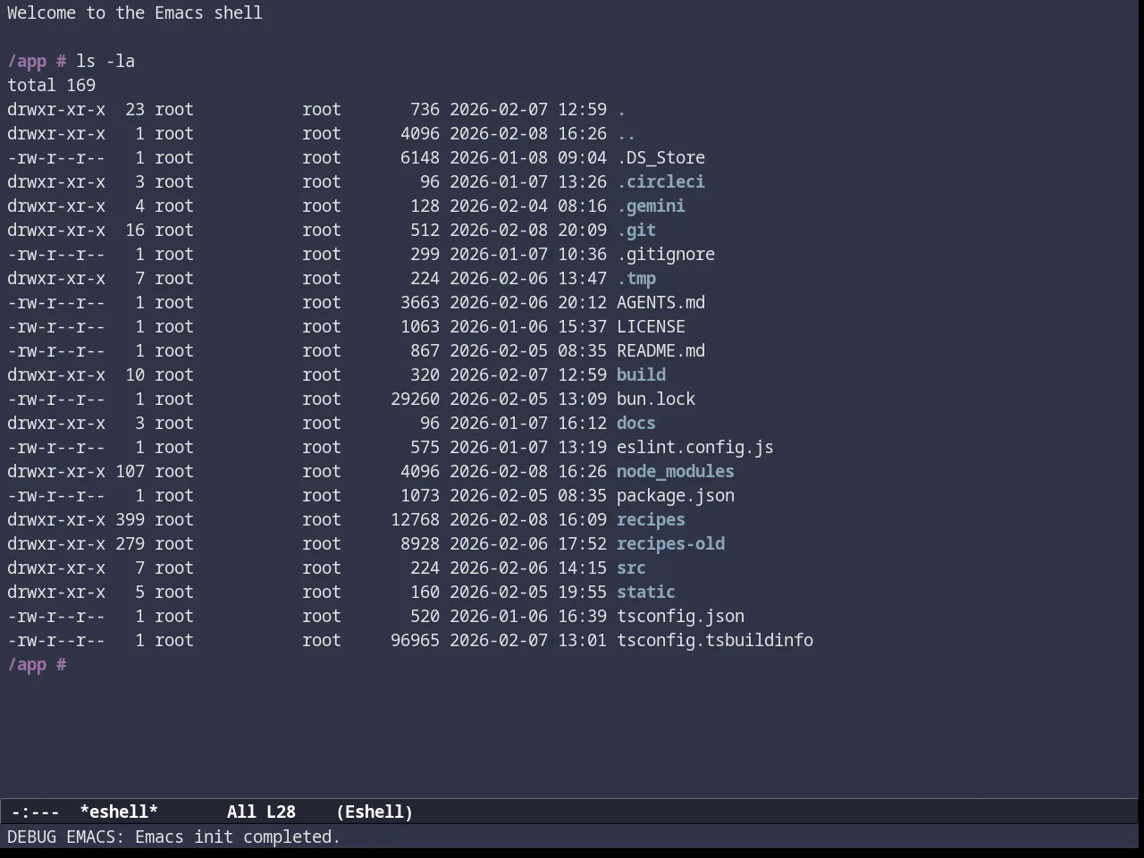Click the build directory name
This screenshot has width=1144, height=858.
click(x=641, y=374)
